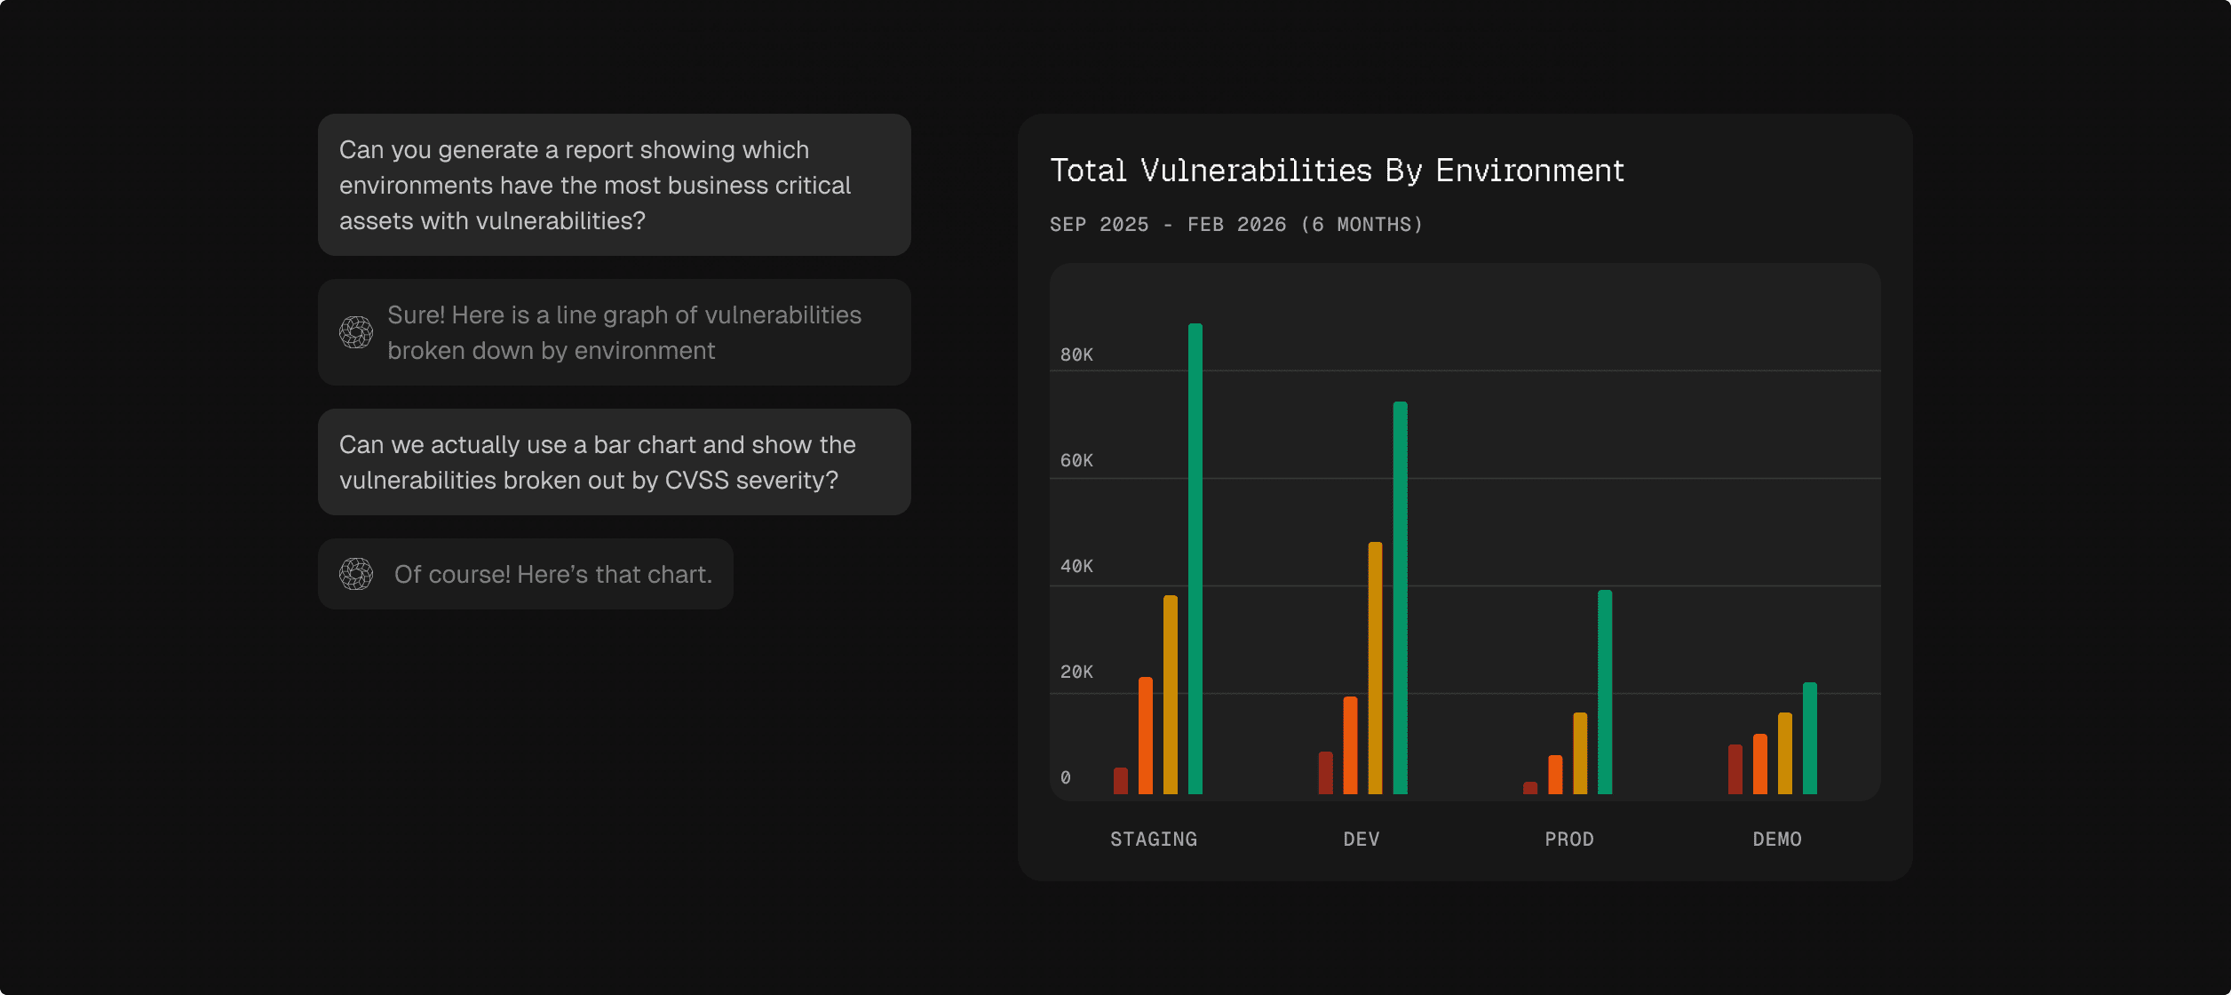Click the 'Can we actually use a bar chart' message
Image resolution: width=2231 pixels, height=995 pixels.
coord(614,462)
